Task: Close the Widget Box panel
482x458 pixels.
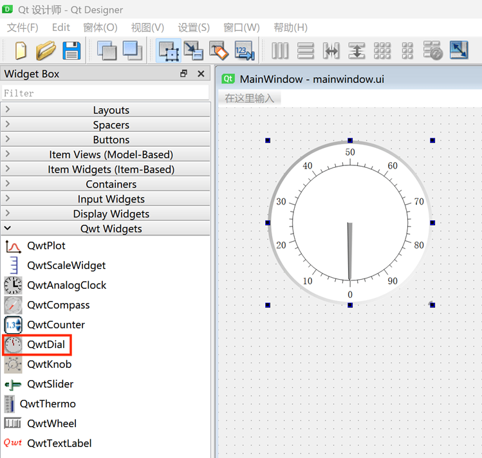Action: point(201,74)
